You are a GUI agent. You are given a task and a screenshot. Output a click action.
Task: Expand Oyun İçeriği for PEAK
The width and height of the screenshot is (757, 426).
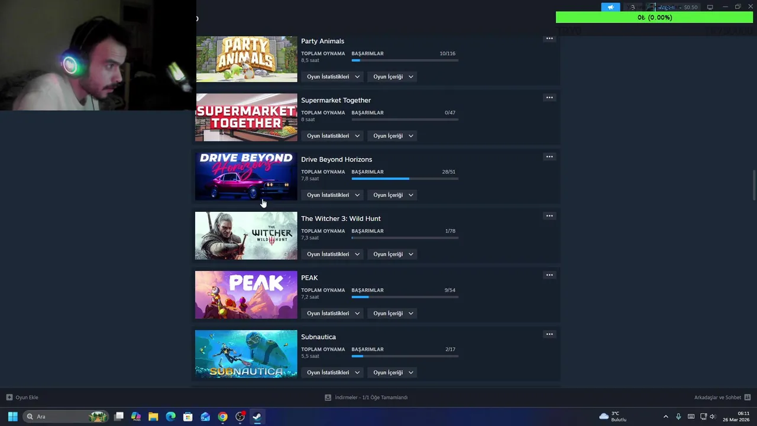point(393,314)
